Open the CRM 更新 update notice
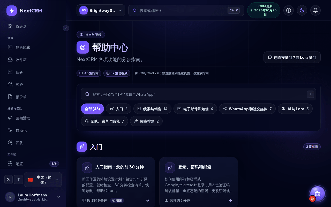This screenshot has width=331, height=207. click(x=264, y=10)
